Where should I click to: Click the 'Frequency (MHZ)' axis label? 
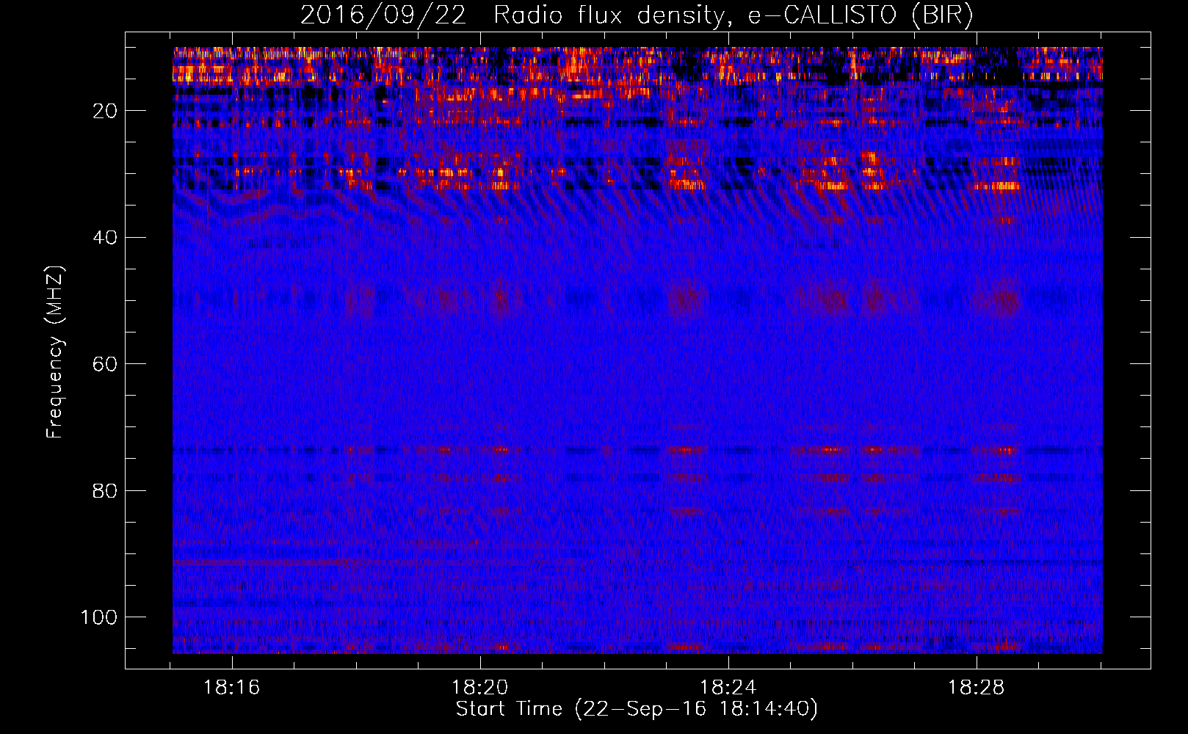coord(55,352)
